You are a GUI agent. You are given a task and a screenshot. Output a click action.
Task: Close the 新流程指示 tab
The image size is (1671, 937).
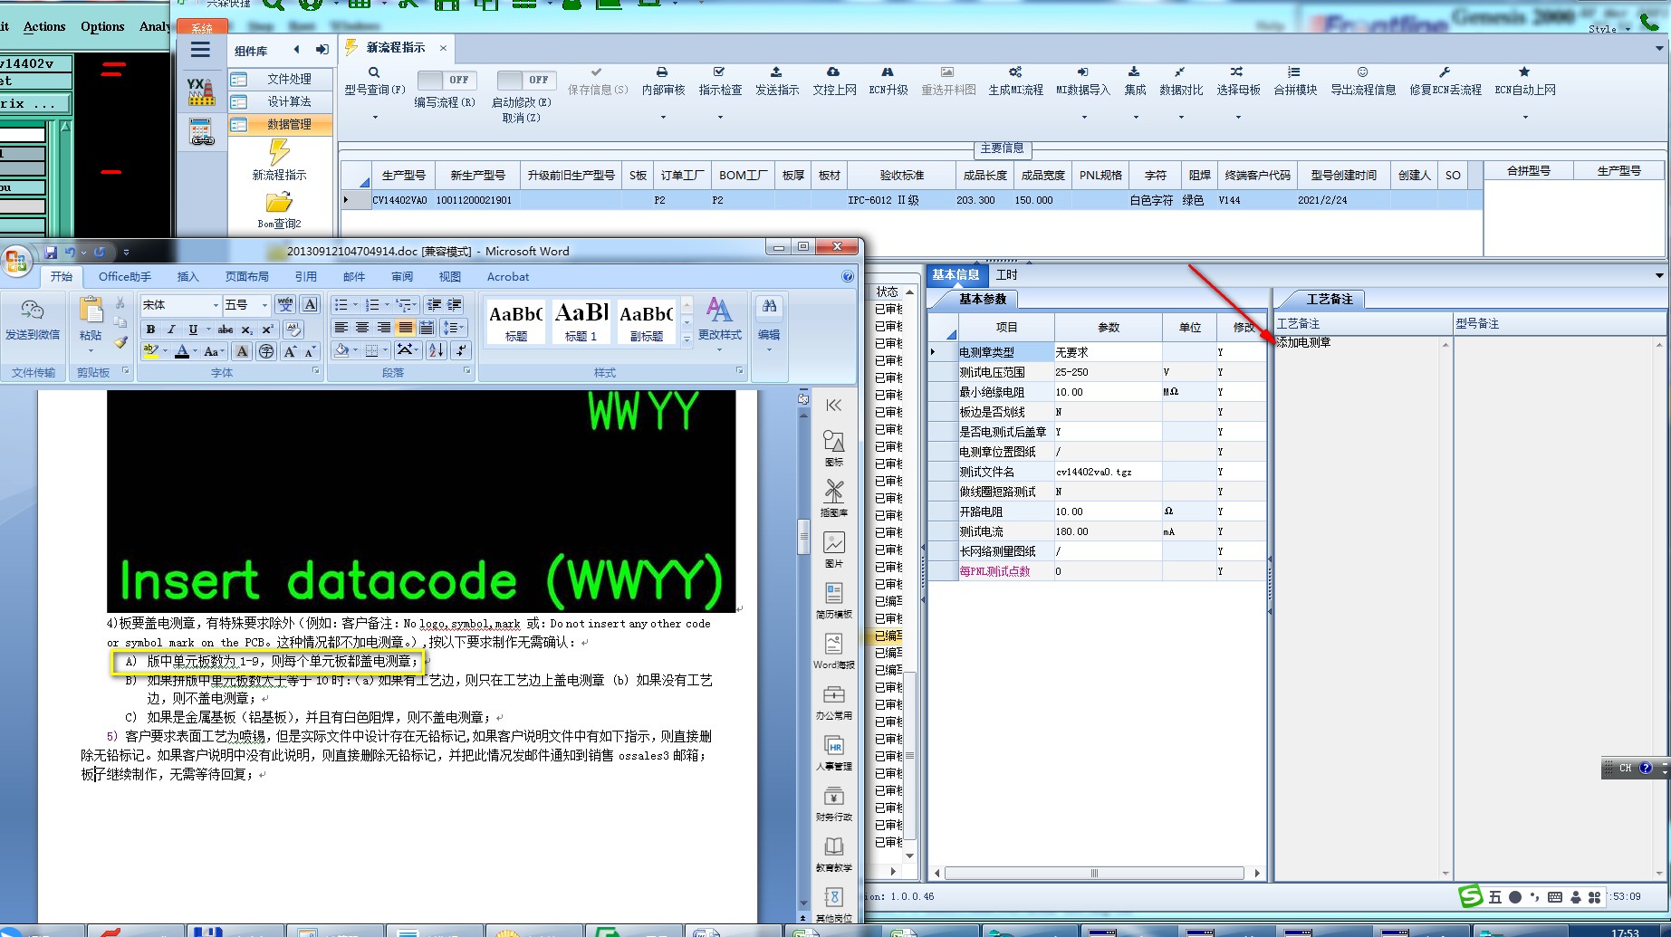click(x=443, y=48)
